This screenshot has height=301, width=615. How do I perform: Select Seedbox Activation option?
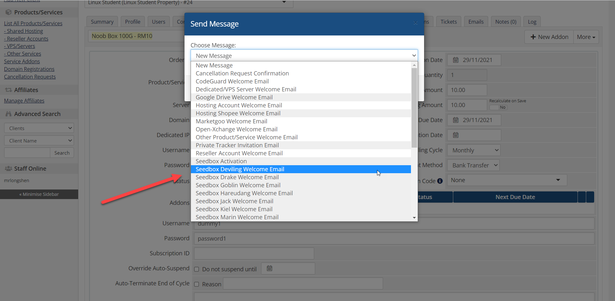301,161
